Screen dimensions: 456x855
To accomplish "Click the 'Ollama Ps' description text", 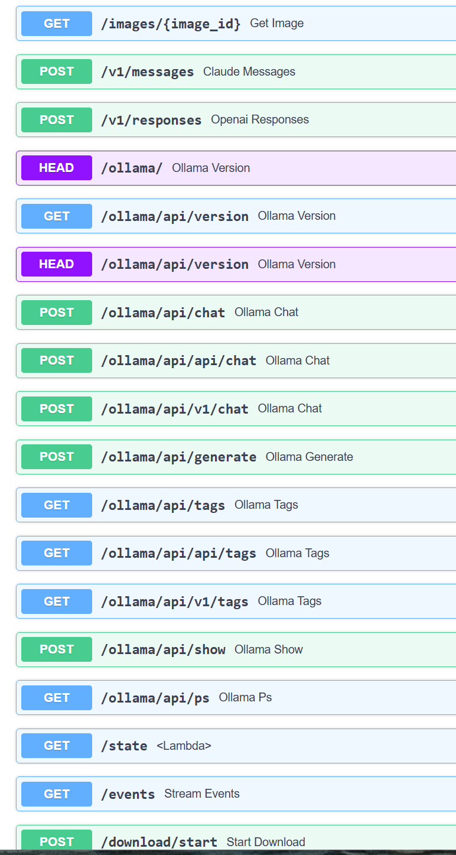I will pyautogui.click(x=245, y=697).
